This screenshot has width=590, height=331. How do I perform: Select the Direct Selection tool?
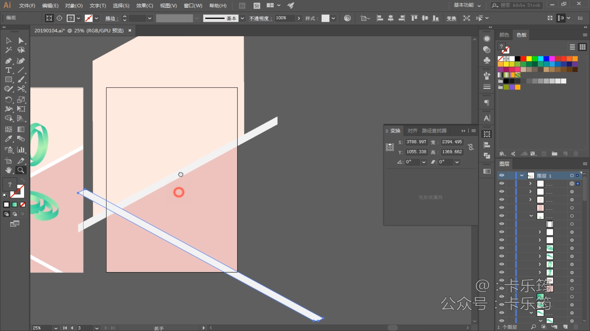21,41
